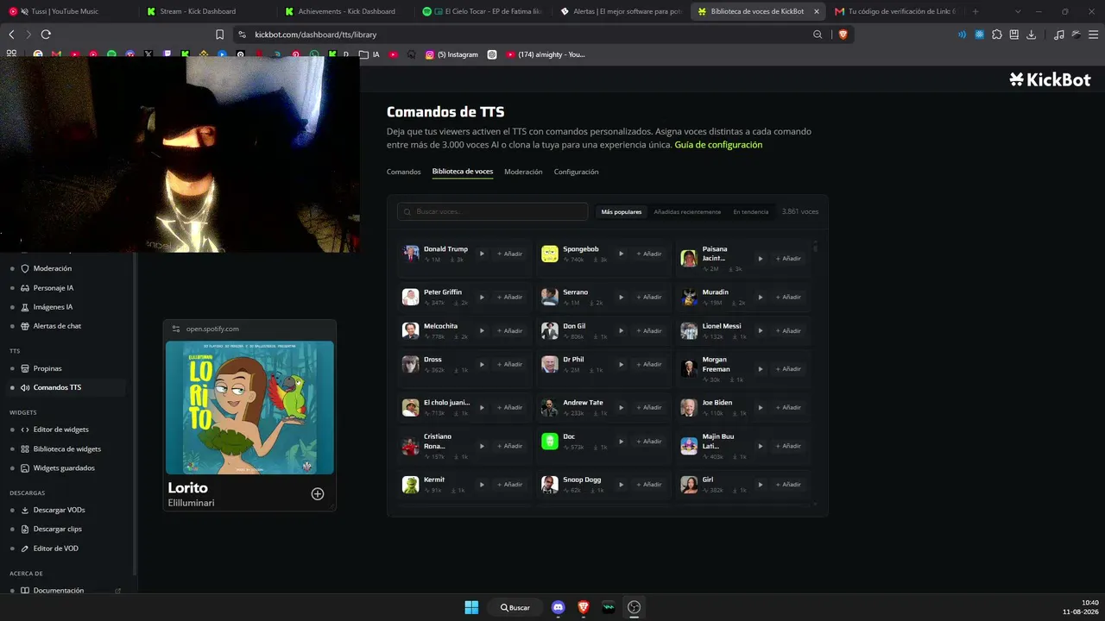Add the Dr Phil voice
1105x621 pixels.
coord(649,364)
